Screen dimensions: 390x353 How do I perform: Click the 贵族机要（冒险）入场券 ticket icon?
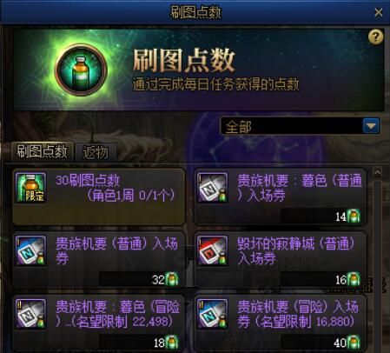tap(212, 314)
